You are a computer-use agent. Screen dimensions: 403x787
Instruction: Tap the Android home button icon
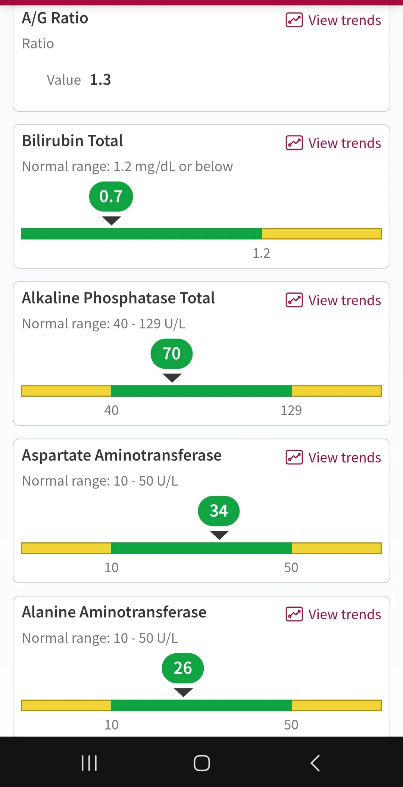coord(202,763)
